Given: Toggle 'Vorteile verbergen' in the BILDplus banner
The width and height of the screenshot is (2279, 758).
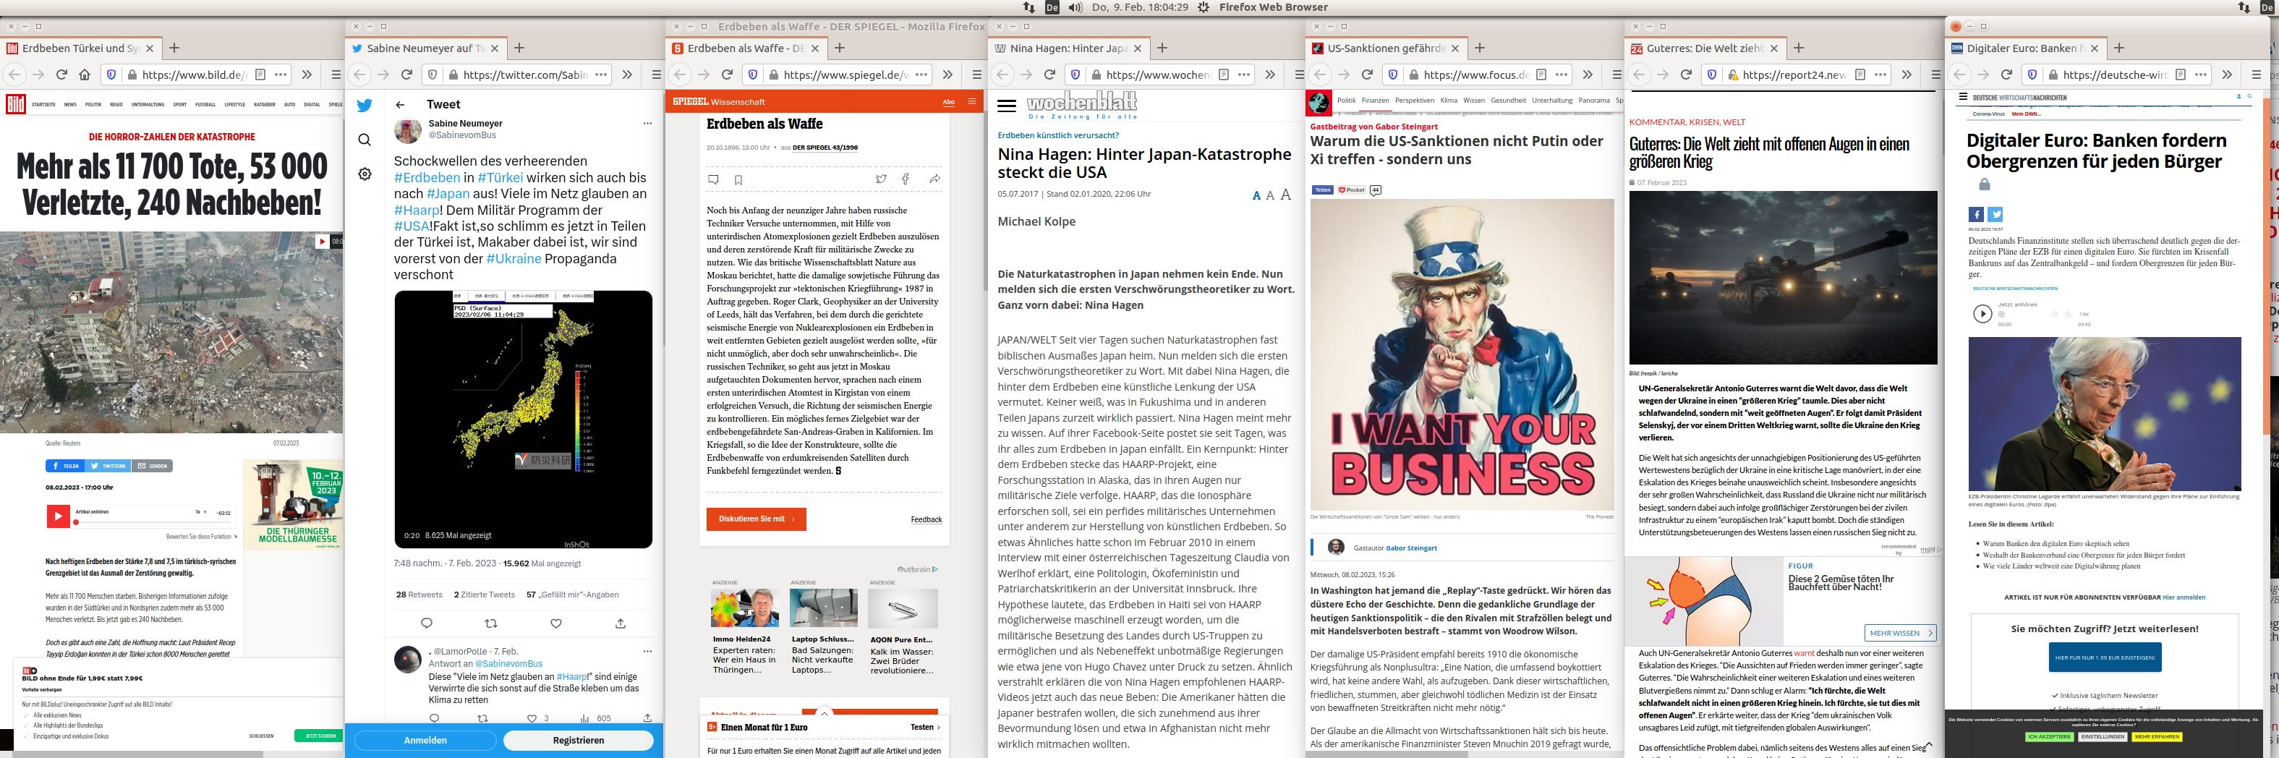Looking at the screenshot, I should (43, 689).
